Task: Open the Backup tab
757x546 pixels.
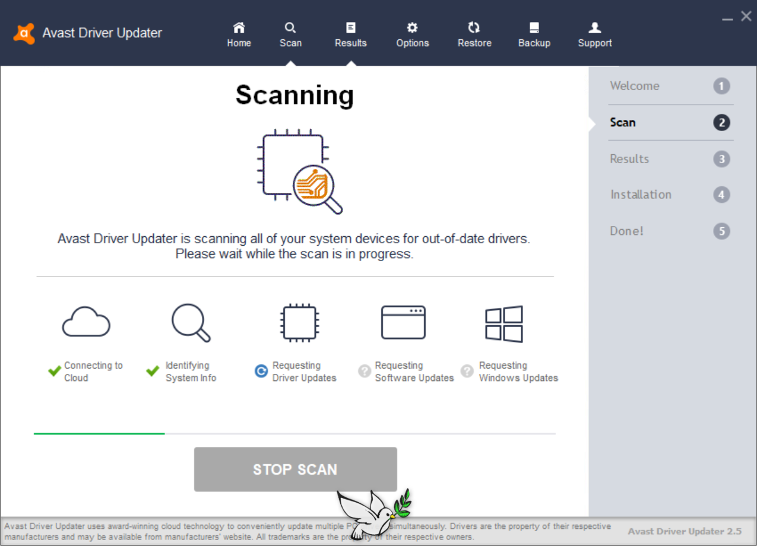Action: pyautogui.click(x=534, y=35)
